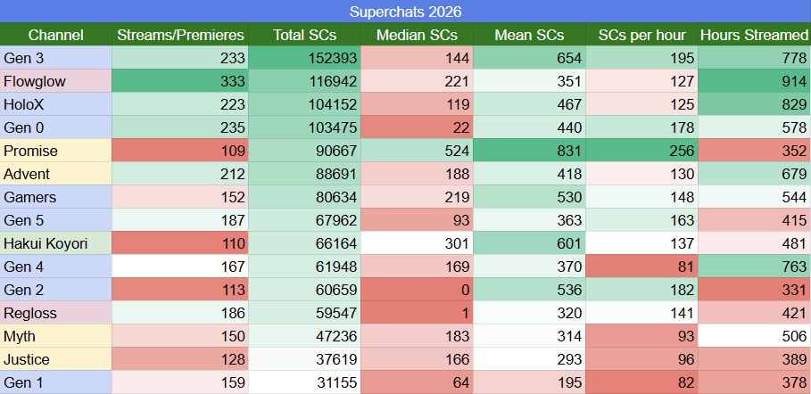The image size is (811, 394).
Task: Select Gen 1 mean SCs value 195
Action: point(529,382)
